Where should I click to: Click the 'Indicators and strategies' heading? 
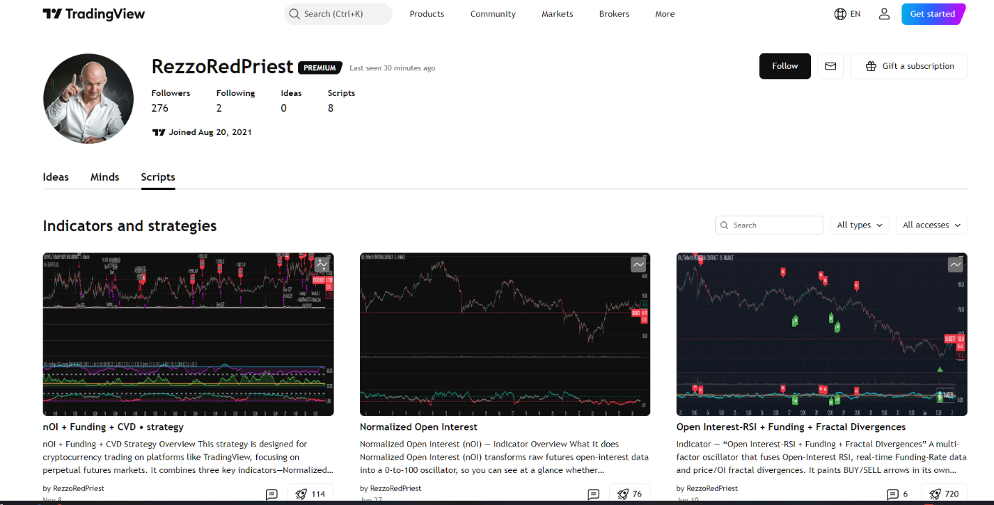point(129,226)
